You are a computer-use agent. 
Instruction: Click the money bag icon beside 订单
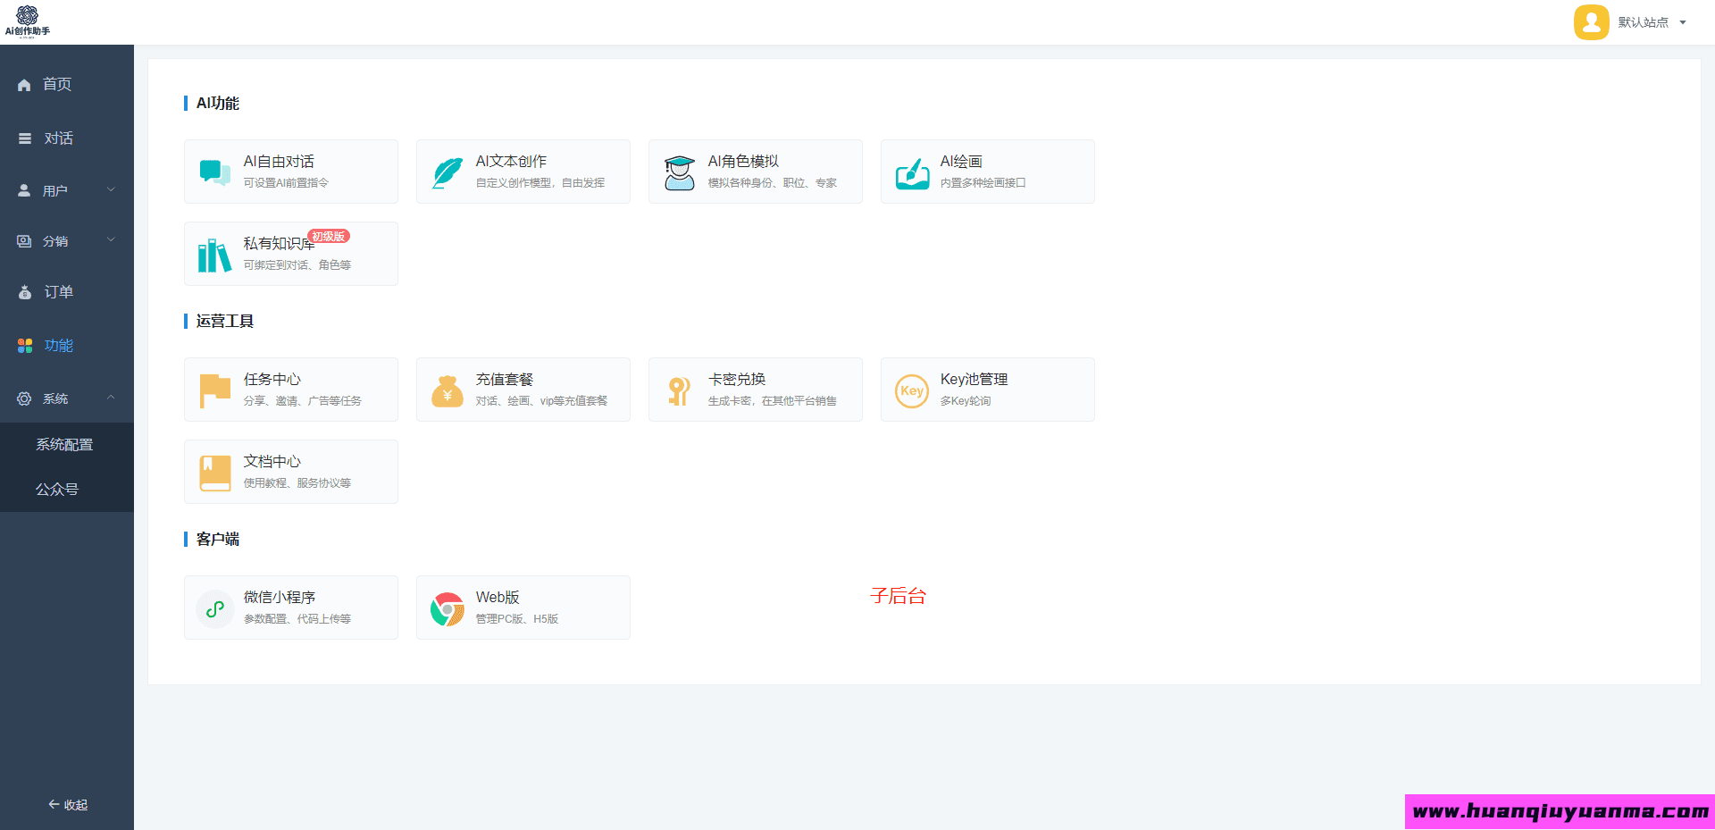point(25,292)
